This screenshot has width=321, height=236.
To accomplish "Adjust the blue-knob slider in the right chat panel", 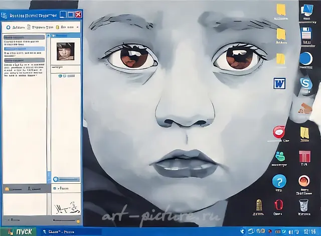I will (x=66, y=179).
